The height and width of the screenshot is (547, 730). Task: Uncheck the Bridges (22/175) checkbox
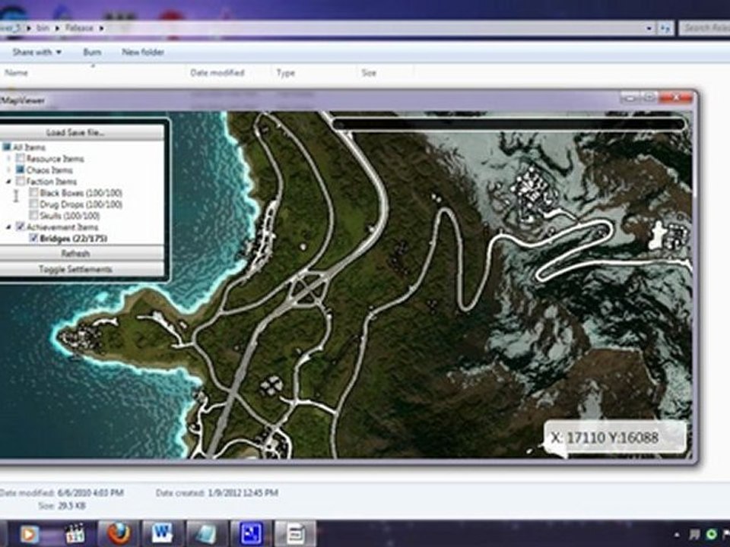pos(33,238)
